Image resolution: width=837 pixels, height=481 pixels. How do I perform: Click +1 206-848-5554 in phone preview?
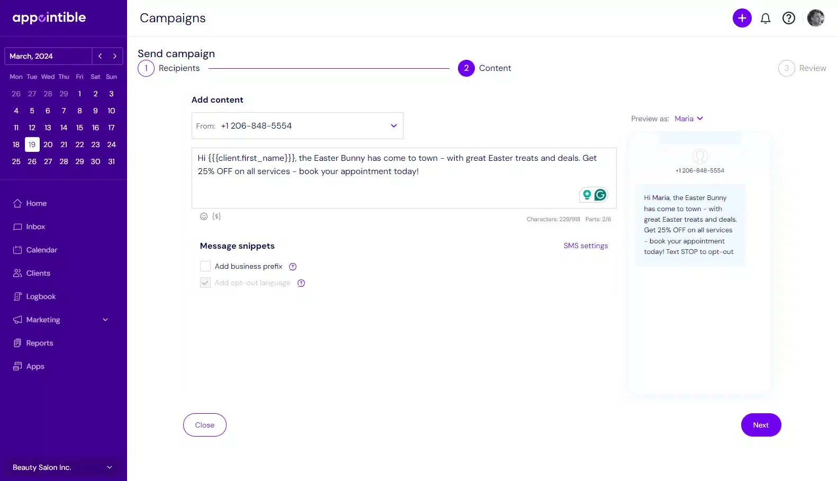(700, 170)
